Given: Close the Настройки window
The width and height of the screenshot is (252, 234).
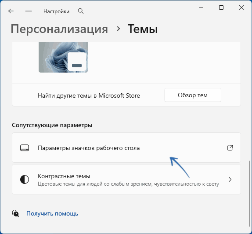Looking at the screenshot, I should click(241, 7).
